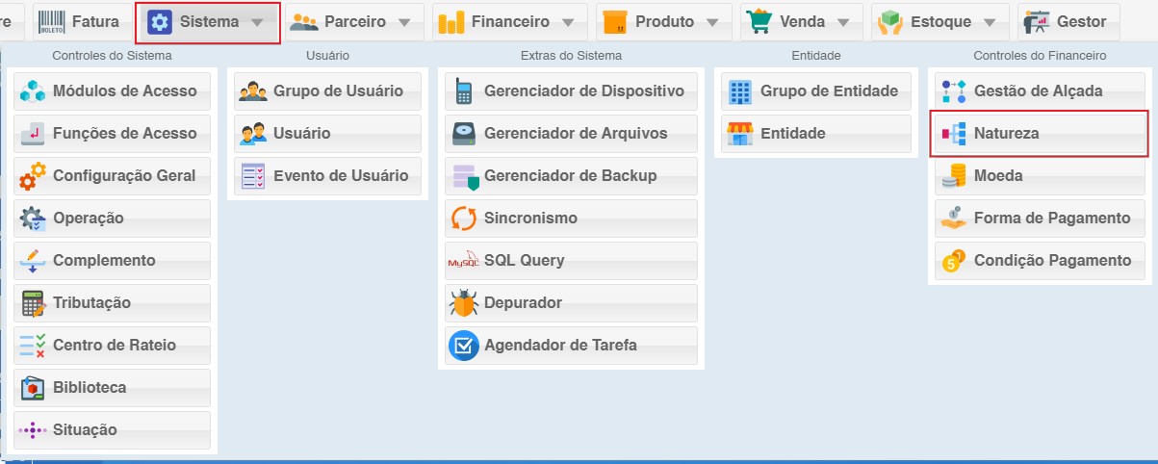1158x464 pixels.
Task: Open Configuração Geral settings
Action: (112, 176)
